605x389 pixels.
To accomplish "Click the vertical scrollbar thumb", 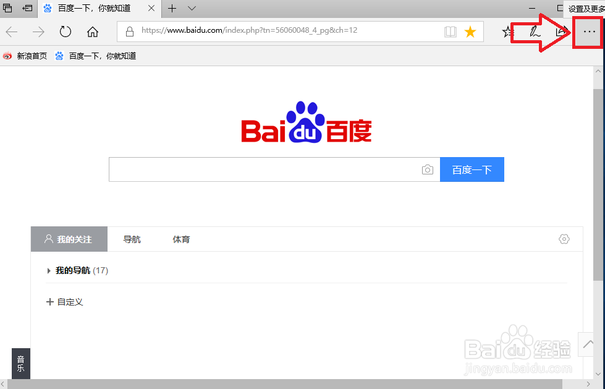I will [x=598, y=185].
